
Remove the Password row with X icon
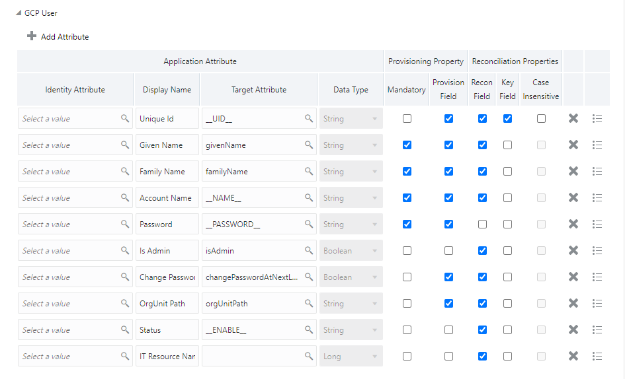point(573,224)
